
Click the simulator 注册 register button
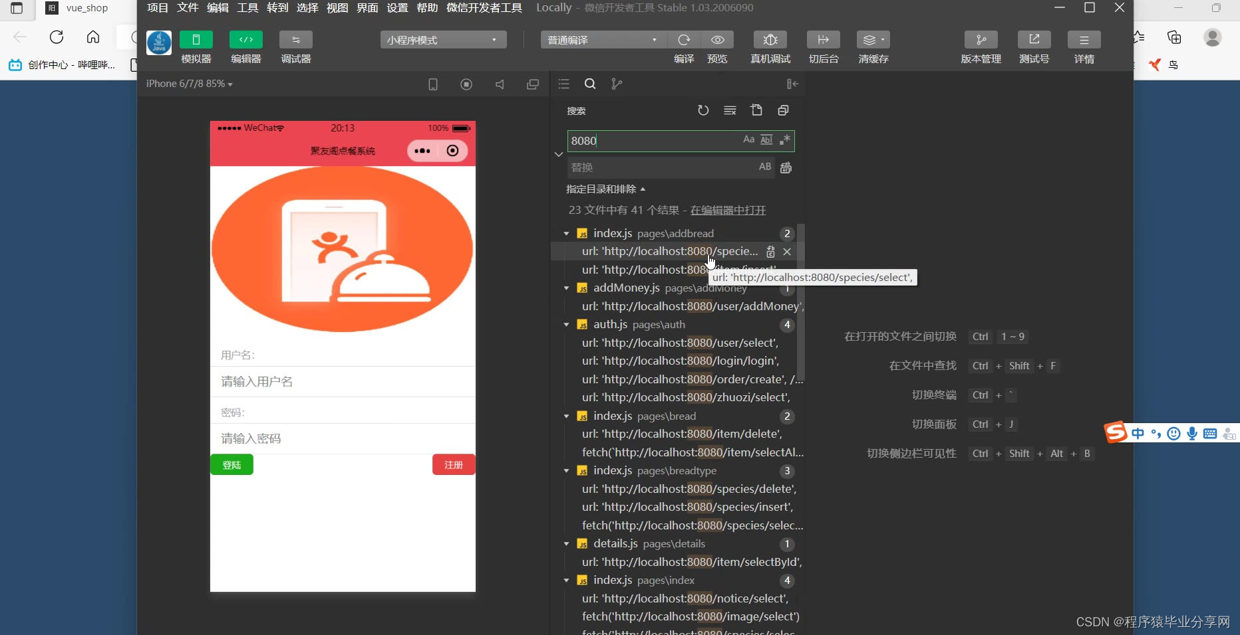(x=454, y=465)
